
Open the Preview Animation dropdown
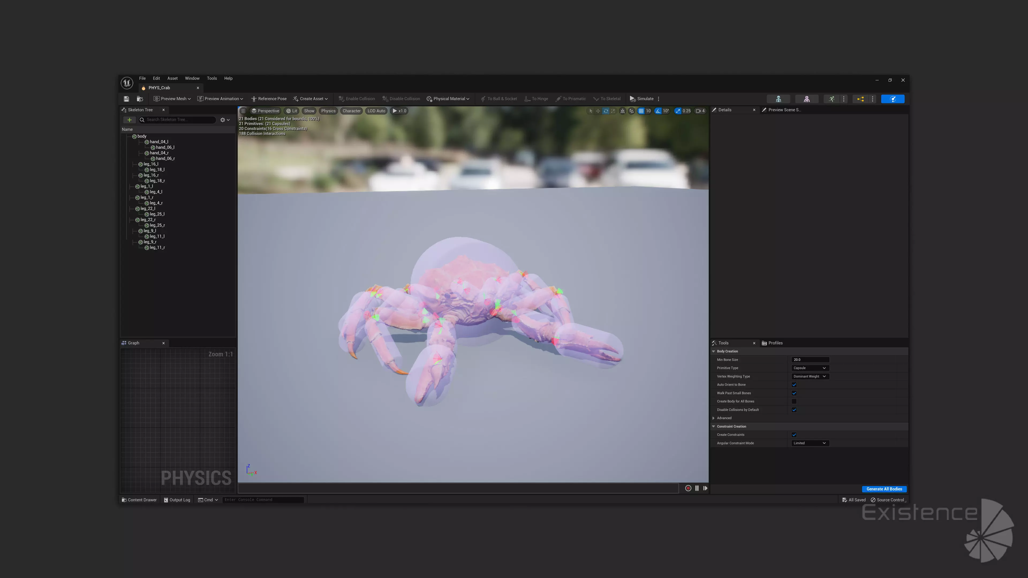point(220,99)
